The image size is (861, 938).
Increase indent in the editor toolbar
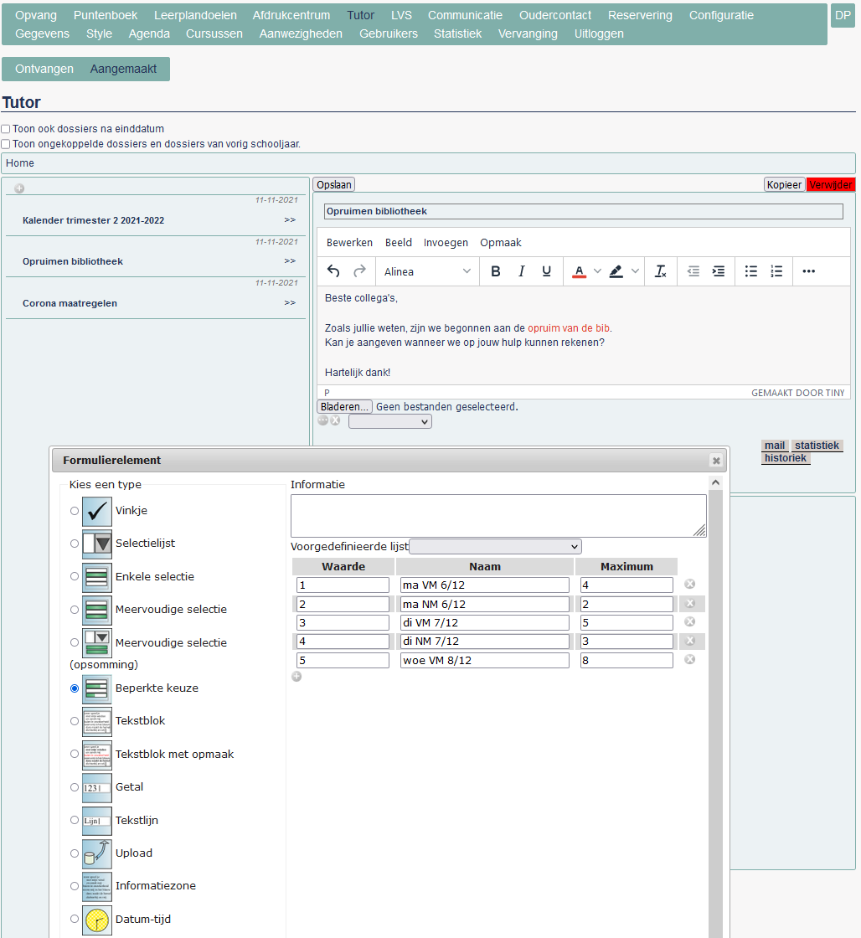click(x=719, y=271)
